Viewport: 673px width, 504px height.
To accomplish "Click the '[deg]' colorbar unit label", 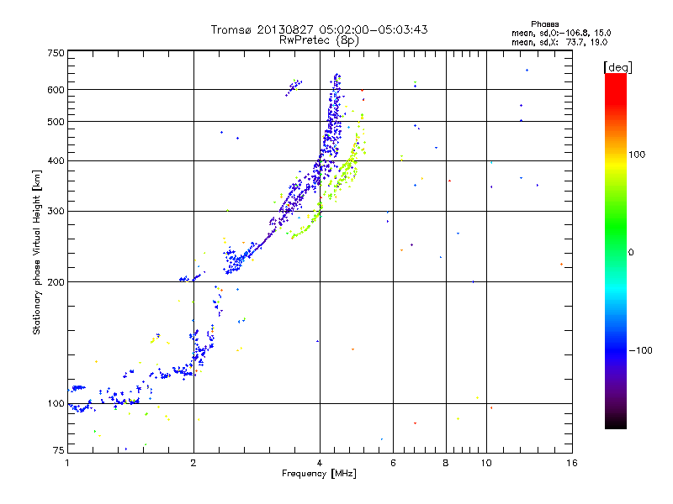I will point(617,67).
